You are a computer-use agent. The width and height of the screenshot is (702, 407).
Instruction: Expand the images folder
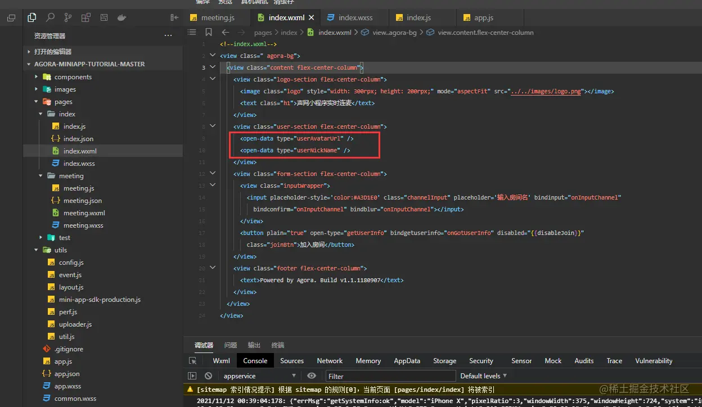(103, 89)
